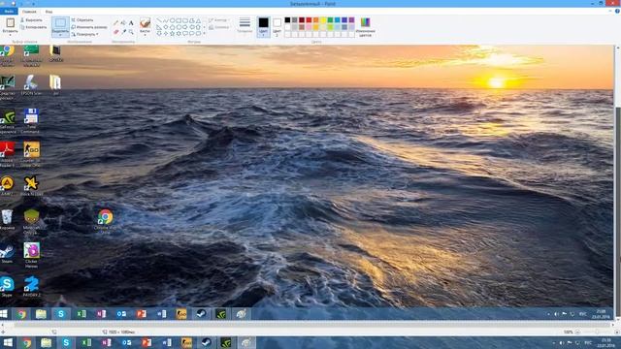The height and width of the screenshot is (349, 621).
Task: Click the Brushes (Кисти) icon
Action: (145, 22)
